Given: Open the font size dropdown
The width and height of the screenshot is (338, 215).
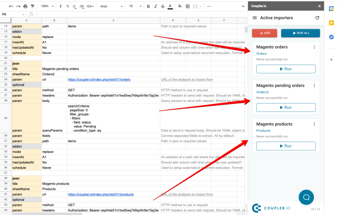Looking at the screenshot, I should [x=135, y=7].
